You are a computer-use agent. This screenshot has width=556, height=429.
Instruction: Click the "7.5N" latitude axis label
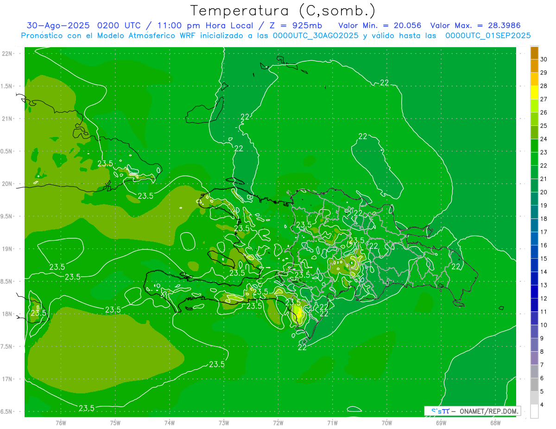[6, 347]
